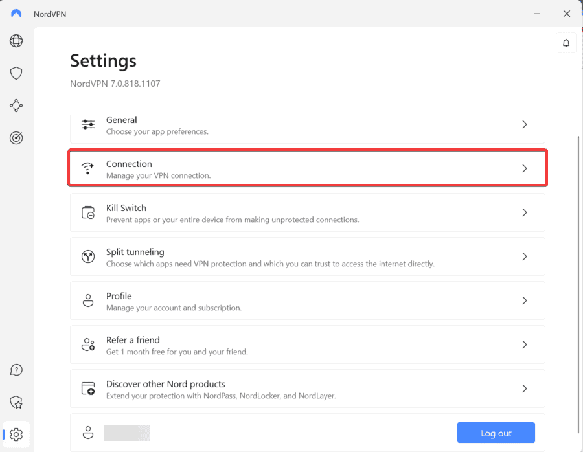Click the Log out button

(x=496, y=433)
